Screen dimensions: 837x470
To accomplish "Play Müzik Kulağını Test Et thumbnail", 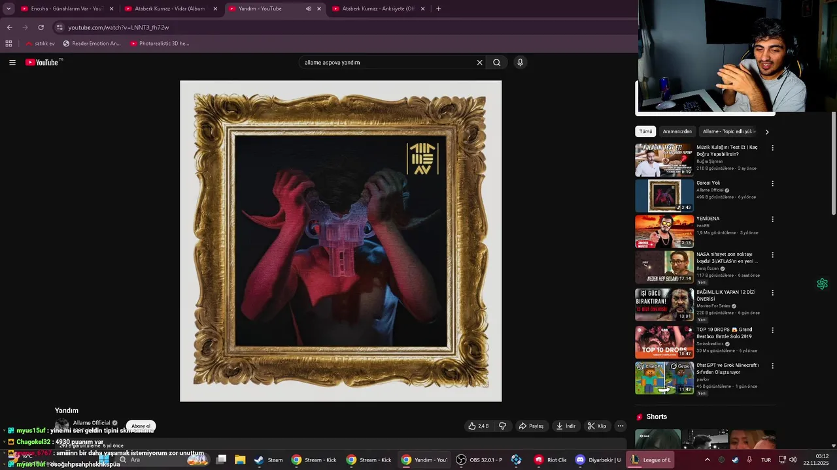I will [664, 160].
